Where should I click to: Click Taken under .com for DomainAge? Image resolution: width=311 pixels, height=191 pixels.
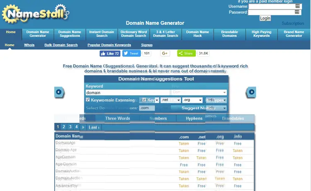[184, 143]
